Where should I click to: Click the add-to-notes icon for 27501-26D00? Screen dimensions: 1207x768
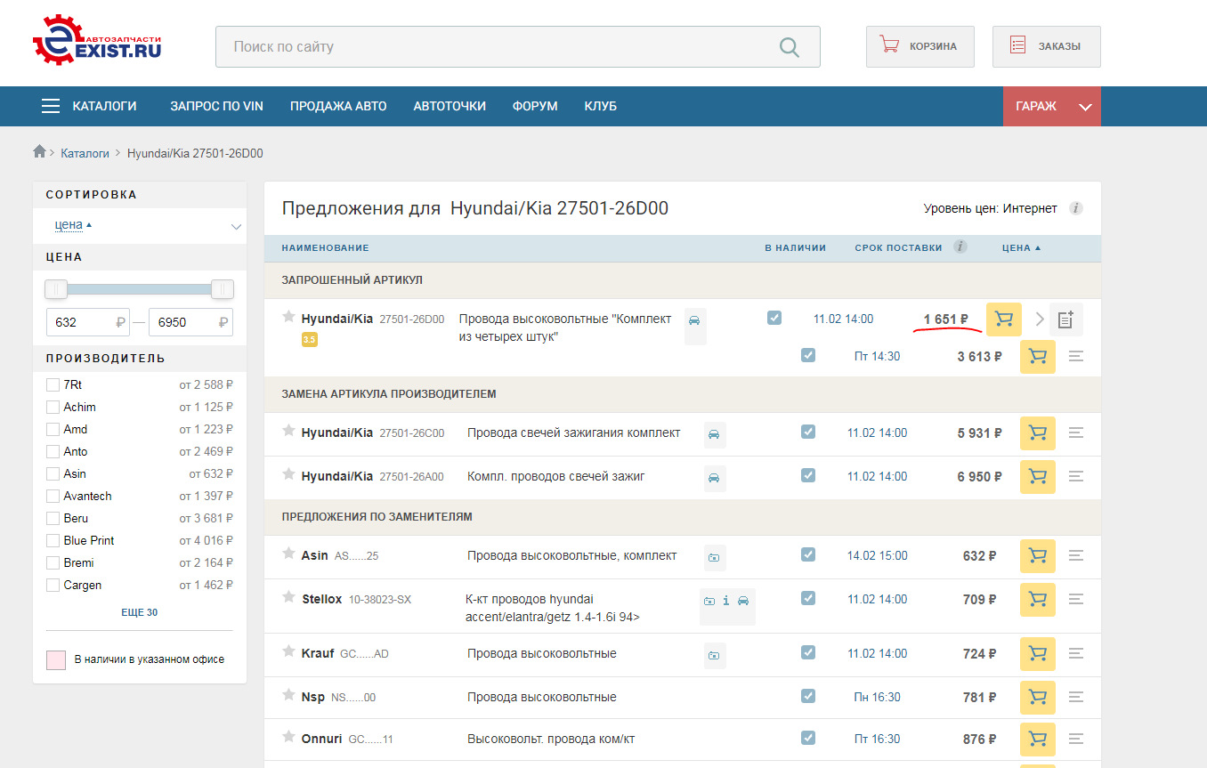pyautogui.click(x=1065, y=319)
